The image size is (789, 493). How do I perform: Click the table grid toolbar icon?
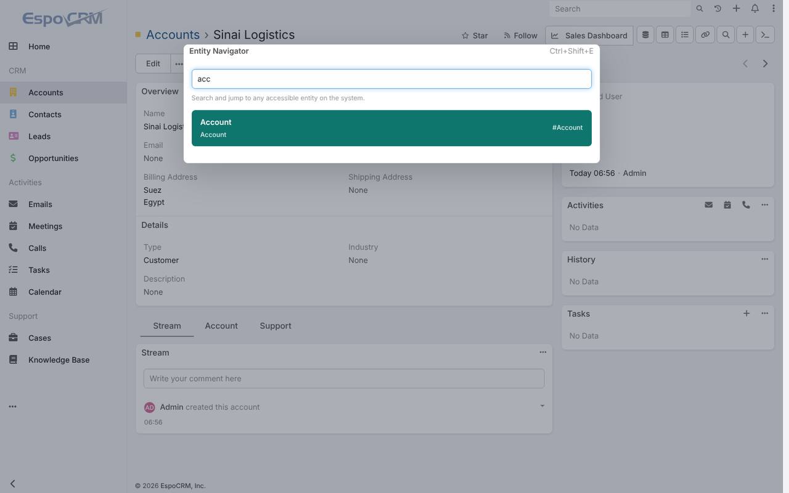(665, 35)
